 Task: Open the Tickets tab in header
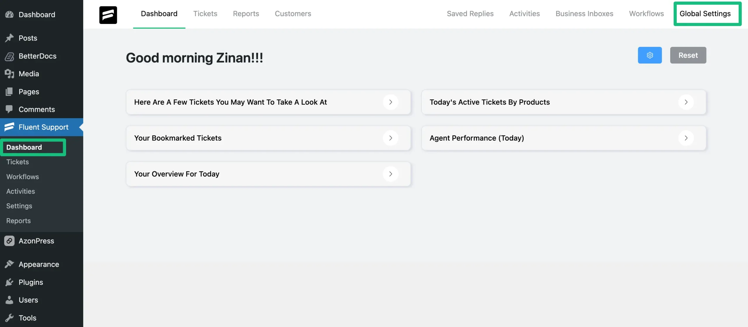(205, 14)
